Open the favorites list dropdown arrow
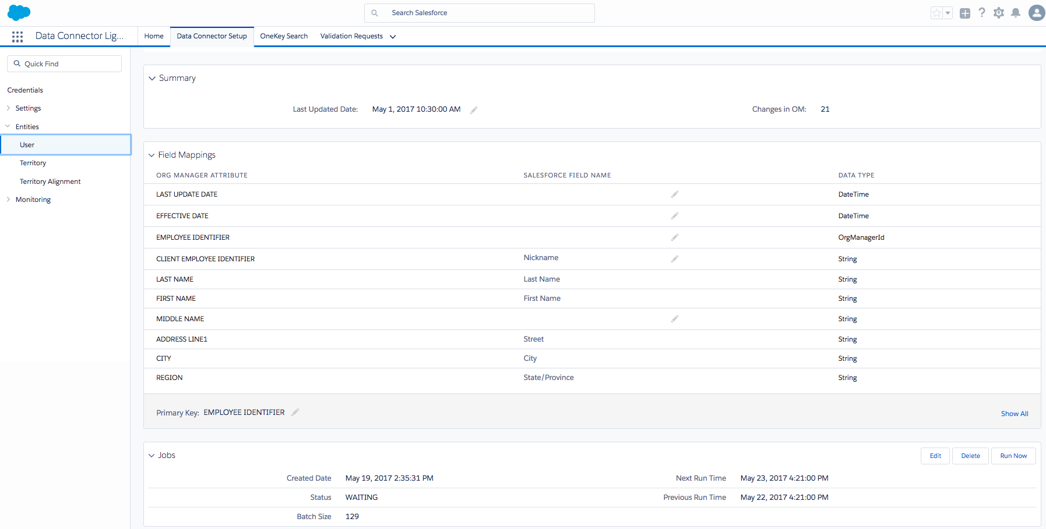Screen dimensions: 1046x529 [x=948, y=13]
